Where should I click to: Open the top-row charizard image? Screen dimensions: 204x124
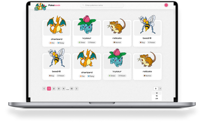pyautogui.click(x=57, y=25)
